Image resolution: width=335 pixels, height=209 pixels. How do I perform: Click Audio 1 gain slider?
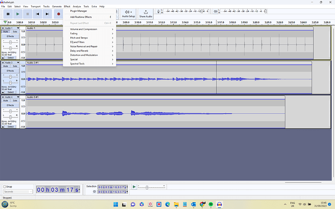click(10, 42)
